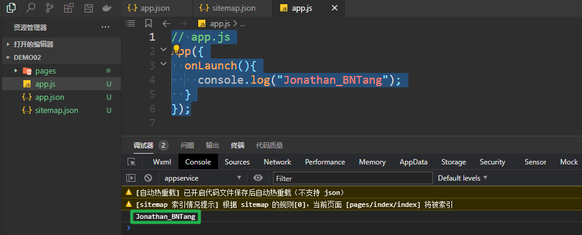Viewport: 582px width, 235px height.
Task: Click the breadcrumb ellipsis after app.js
Action: [242, 24]
